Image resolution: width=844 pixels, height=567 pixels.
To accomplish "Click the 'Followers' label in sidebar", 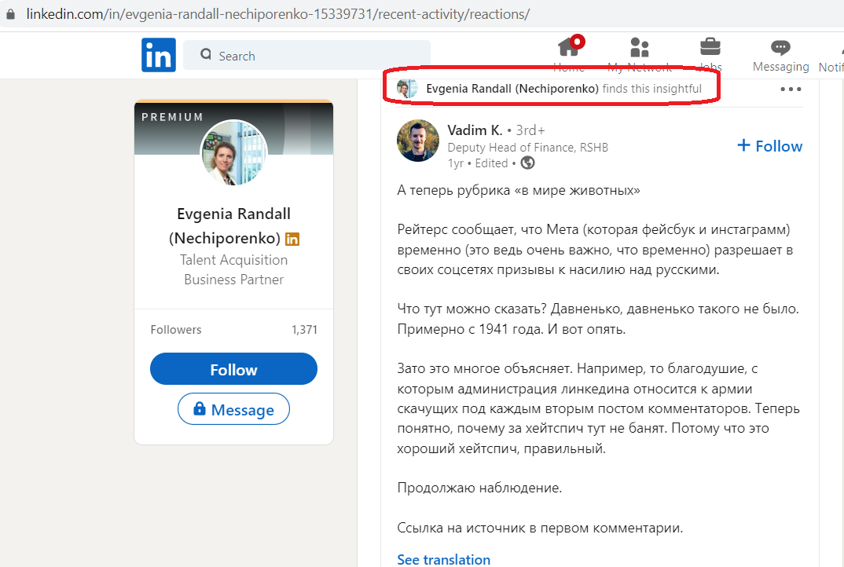I will point(176,330).
